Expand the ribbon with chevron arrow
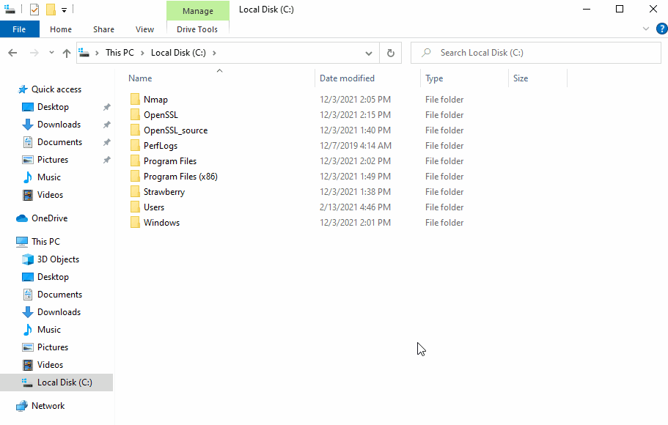The height and width of the screenshot is (425, 668). point(646,29)
